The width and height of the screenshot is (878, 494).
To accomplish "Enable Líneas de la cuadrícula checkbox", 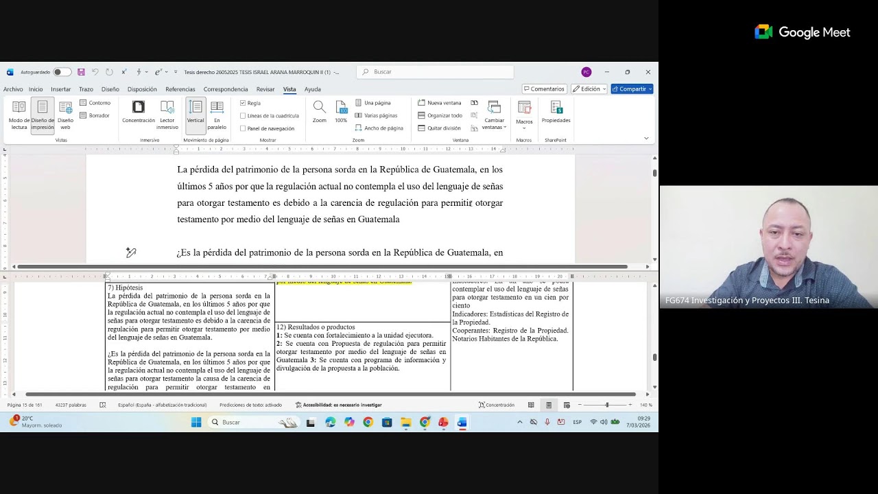I will click(x=243, y=115).
